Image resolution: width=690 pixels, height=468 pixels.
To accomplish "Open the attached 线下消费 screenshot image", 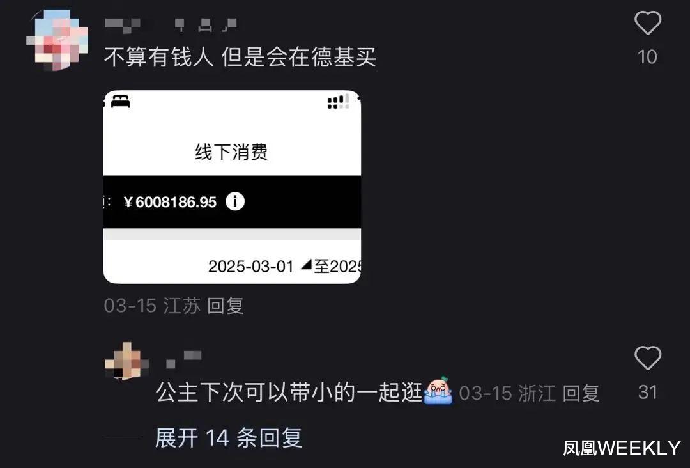I will (x=232, y=187).
